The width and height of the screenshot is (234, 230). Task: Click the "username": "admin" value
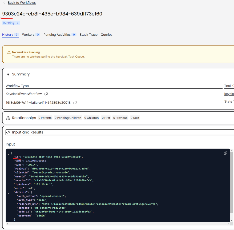[x=41, y=216]
